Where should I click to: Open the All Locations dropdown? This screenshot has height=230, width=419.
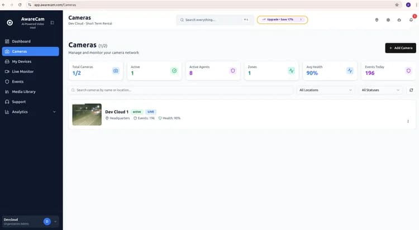tap(326, 90)
